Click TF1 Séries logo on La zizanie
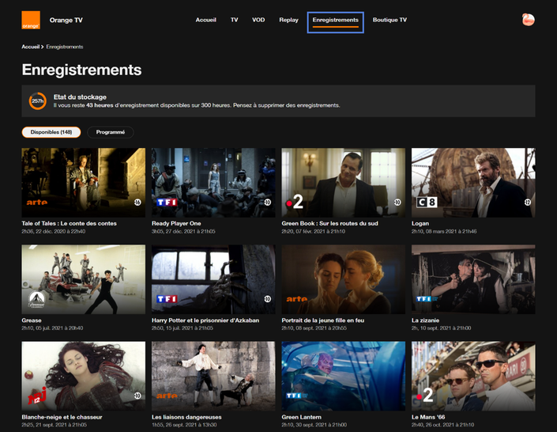This screenshot has height=432, width=557. pyautogui.click(x=427, y=299)
